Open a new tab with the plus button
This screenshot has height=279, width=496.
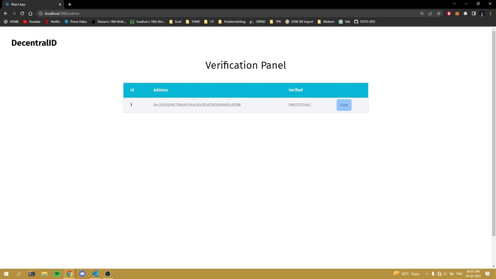point(70,4)
